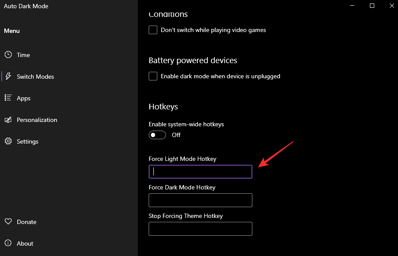Open the Settings gear icon

click(x=8, y=141)
